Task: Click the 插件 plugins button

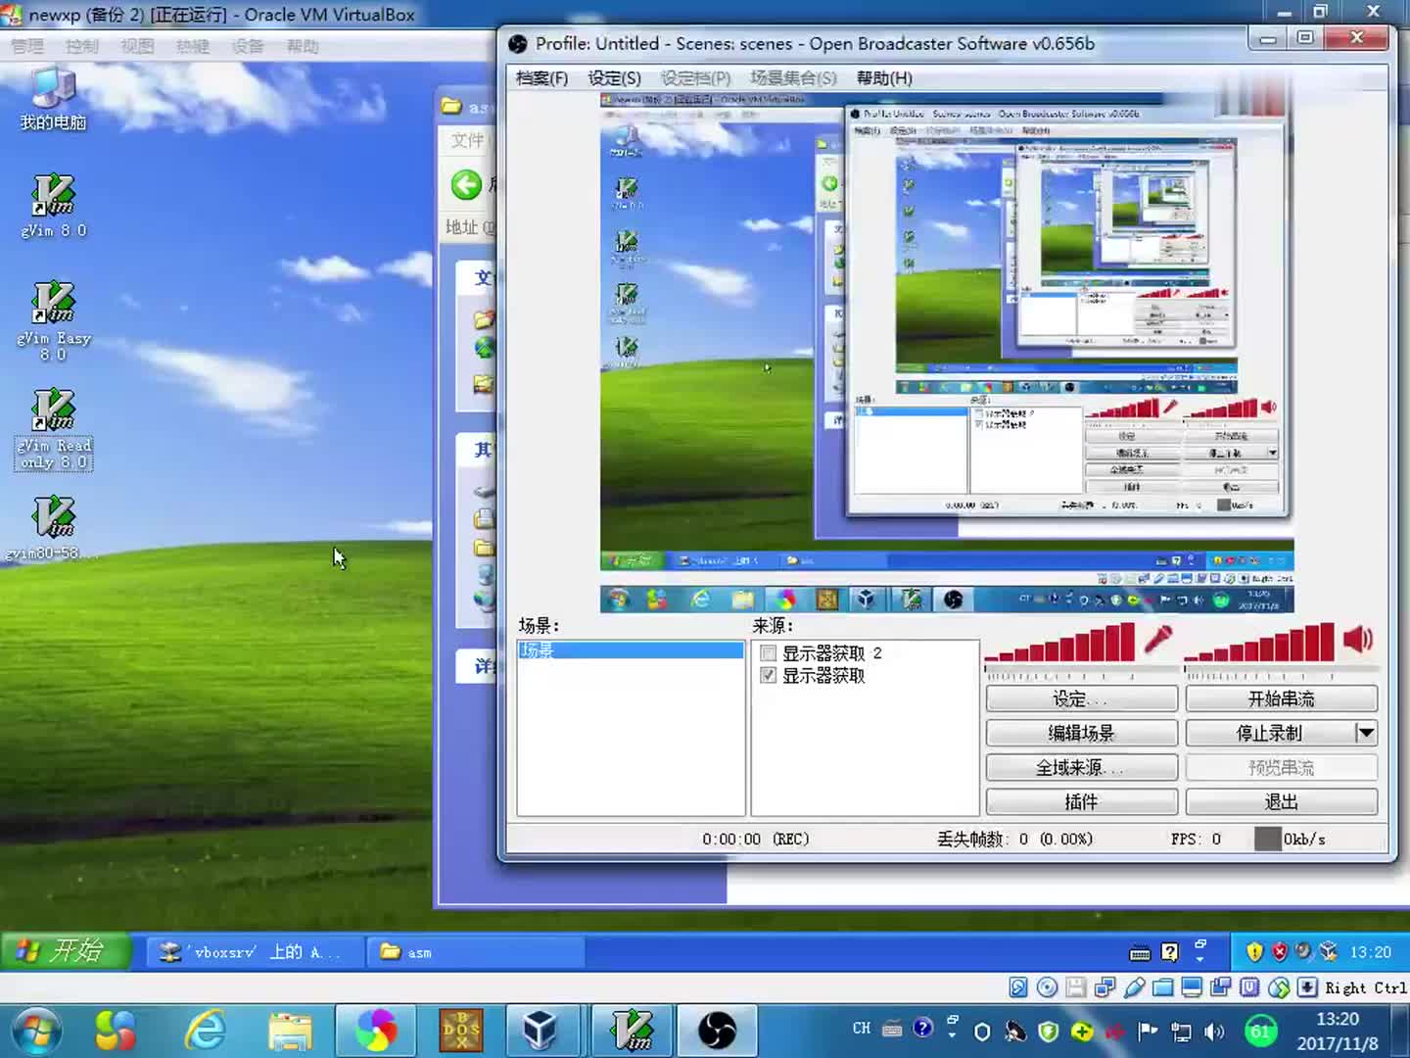Action: tap(1081, 801)
